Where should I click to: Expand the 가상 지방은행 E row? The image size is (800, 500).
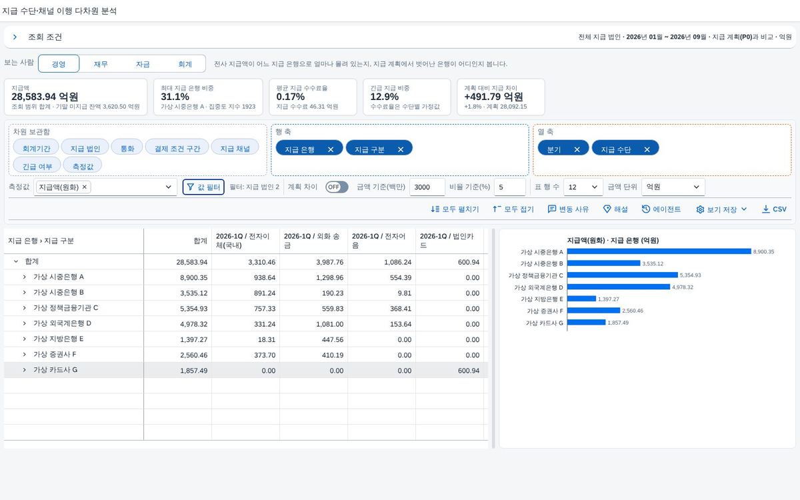25,339
